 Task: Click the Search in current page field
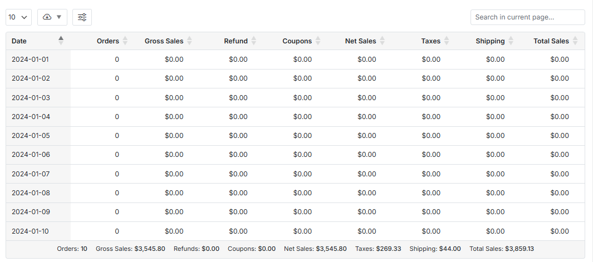(527, 17)
